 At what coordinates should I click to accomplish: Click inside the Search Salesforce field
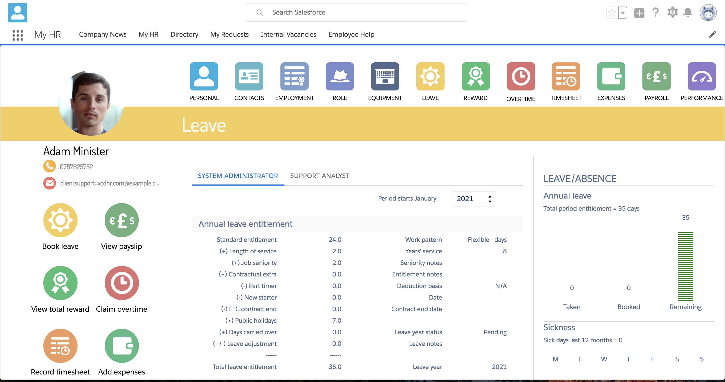click(356, 12)
